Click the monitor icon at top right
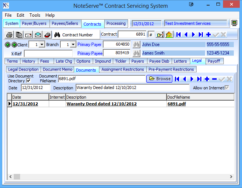This screenshot has width=242, height=188. pos(234,23)
